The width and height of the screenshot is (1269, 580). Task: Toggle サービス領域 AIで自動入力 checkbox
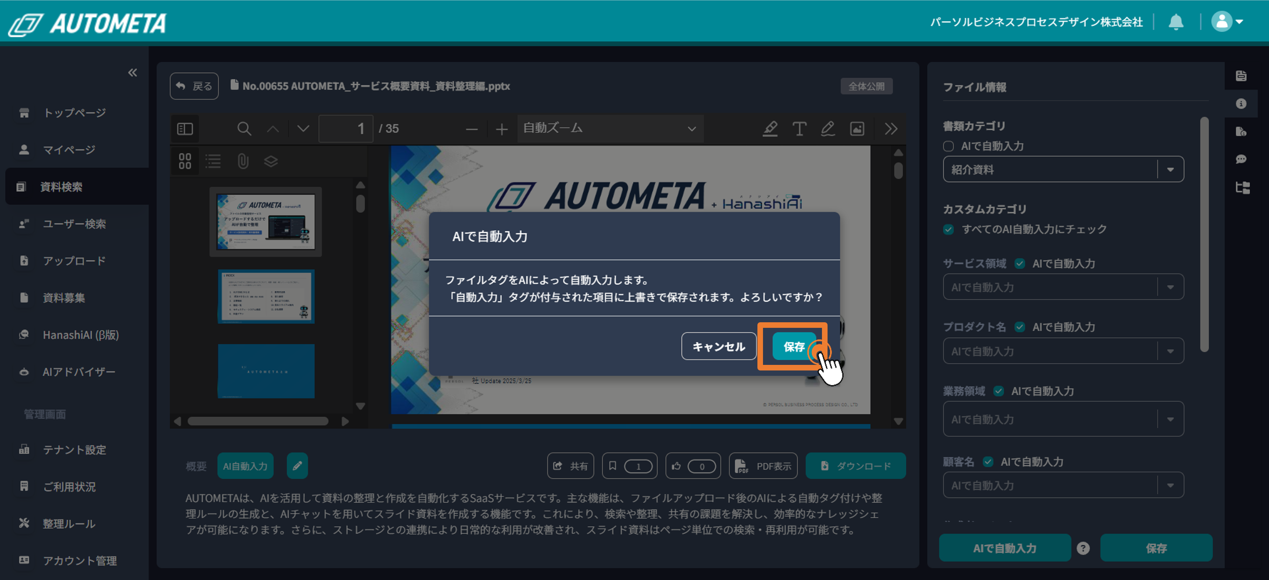pyautogui.click(x=1020, y=264)
